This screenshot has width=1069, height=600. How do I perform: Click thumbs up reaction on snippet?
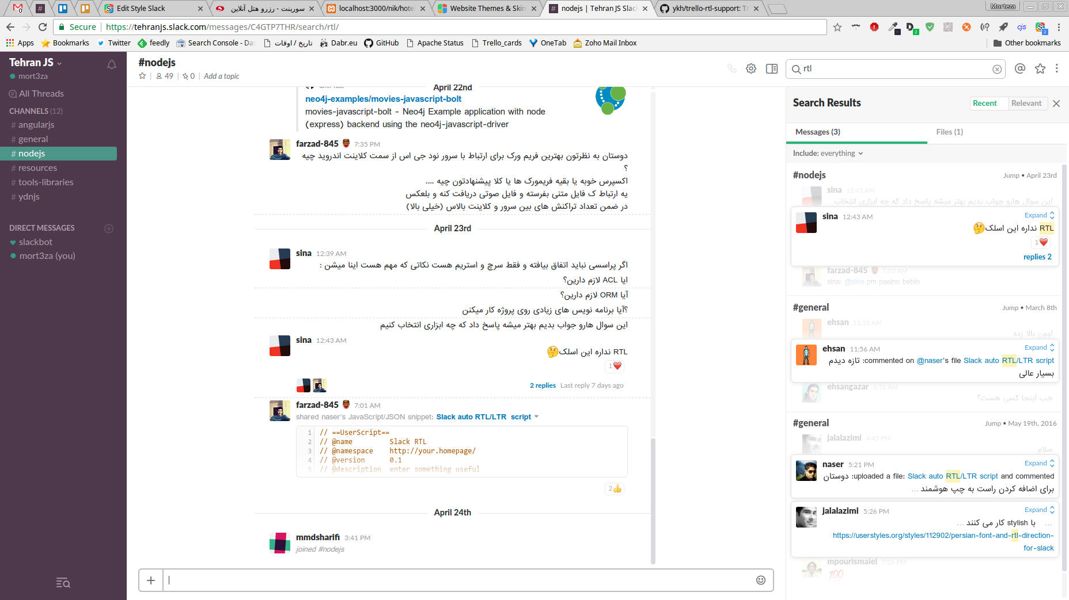pos(615,488)
